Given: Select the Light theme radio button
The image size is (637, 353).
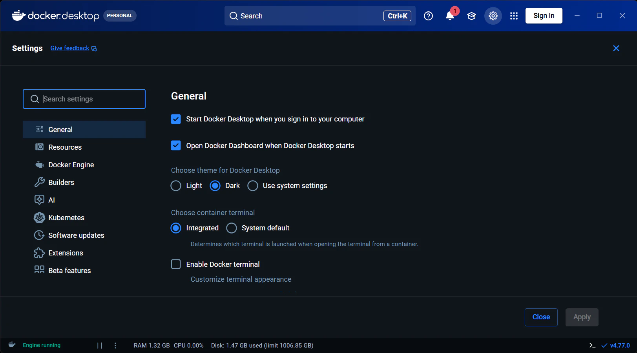Looking at the screenshot, I should [x=176, y=186].
